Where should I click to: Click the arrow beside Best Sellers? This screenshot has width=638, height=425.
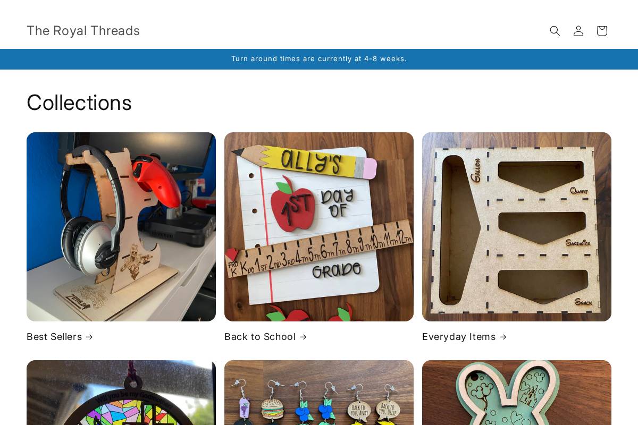[x=89, y=337]
